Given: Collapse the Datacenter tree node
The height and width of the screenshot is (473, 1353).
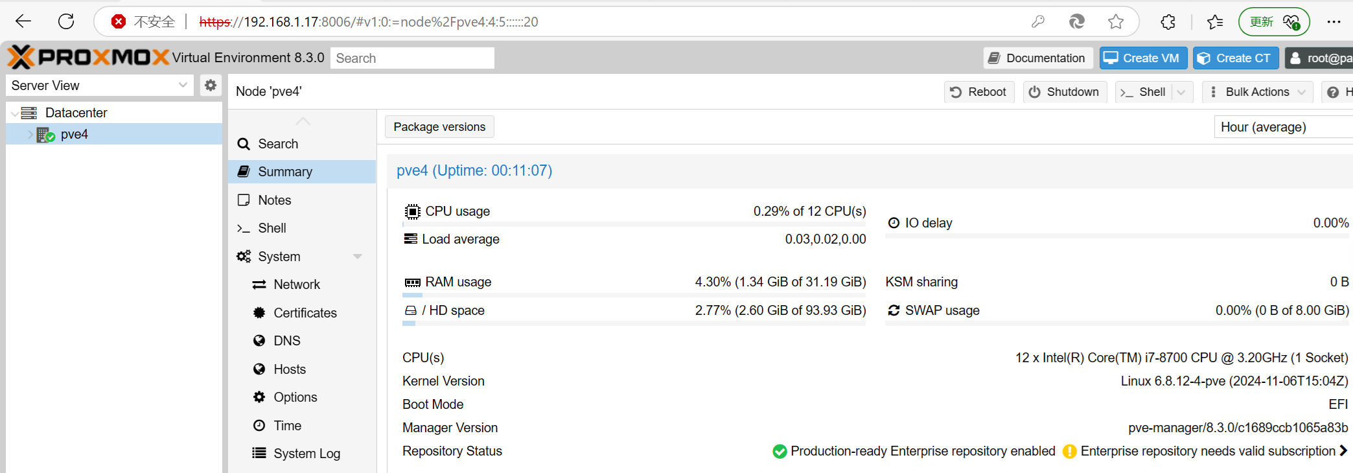Looking at the screenshot, I should [14, 113].
